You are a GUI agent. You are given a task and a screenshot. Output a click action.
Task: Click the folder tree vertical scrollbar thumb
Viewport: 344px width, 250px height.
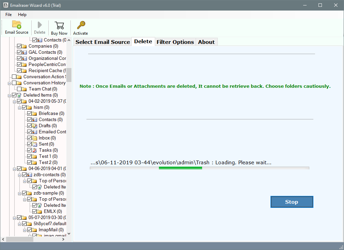[x=69, y=75]
